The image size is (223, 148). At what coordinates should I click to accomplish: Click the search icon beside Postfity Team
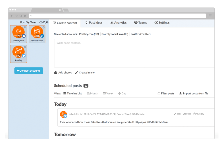click(x=44, y=23)
